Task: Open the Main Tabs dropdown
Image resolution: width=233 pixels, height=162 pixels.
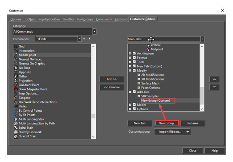Action: [202, 39]
